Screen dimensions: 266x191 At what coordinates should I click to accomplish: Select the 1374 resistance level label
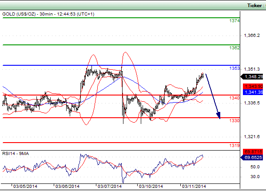pyautogui.click(x=234, y=21)
